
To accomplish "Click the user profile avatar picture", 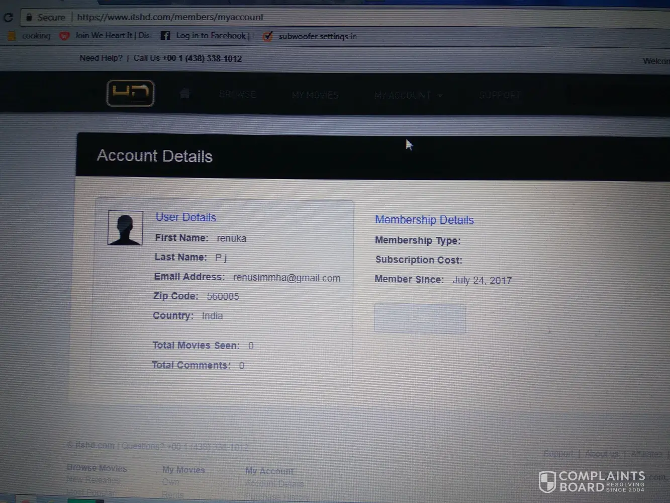I will (x=125, y=228).
